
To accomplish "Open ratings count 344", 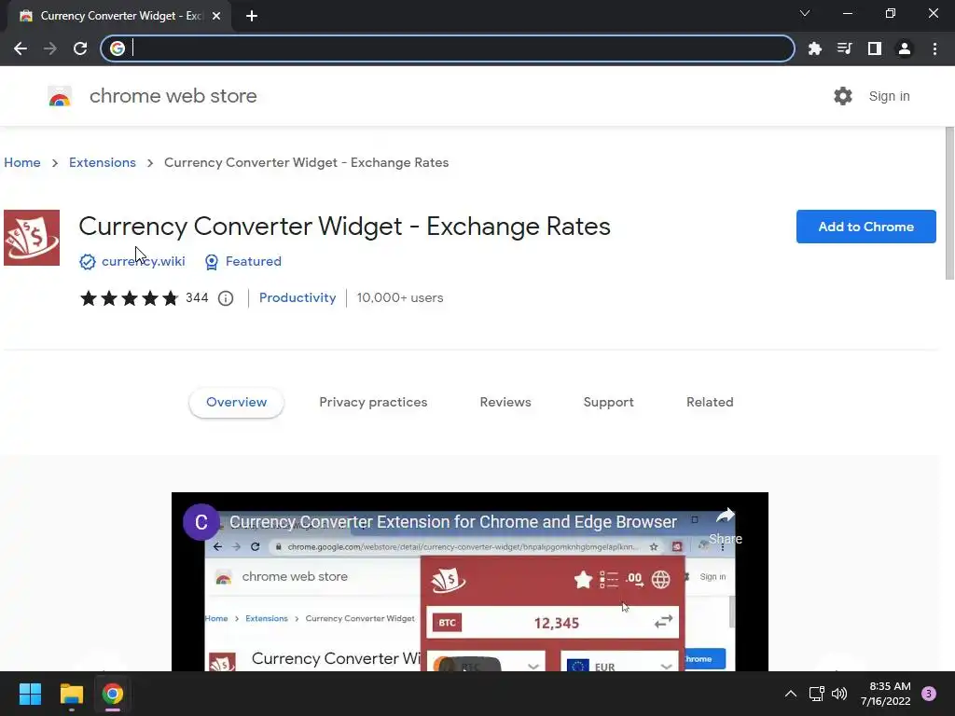I will 197,297.
